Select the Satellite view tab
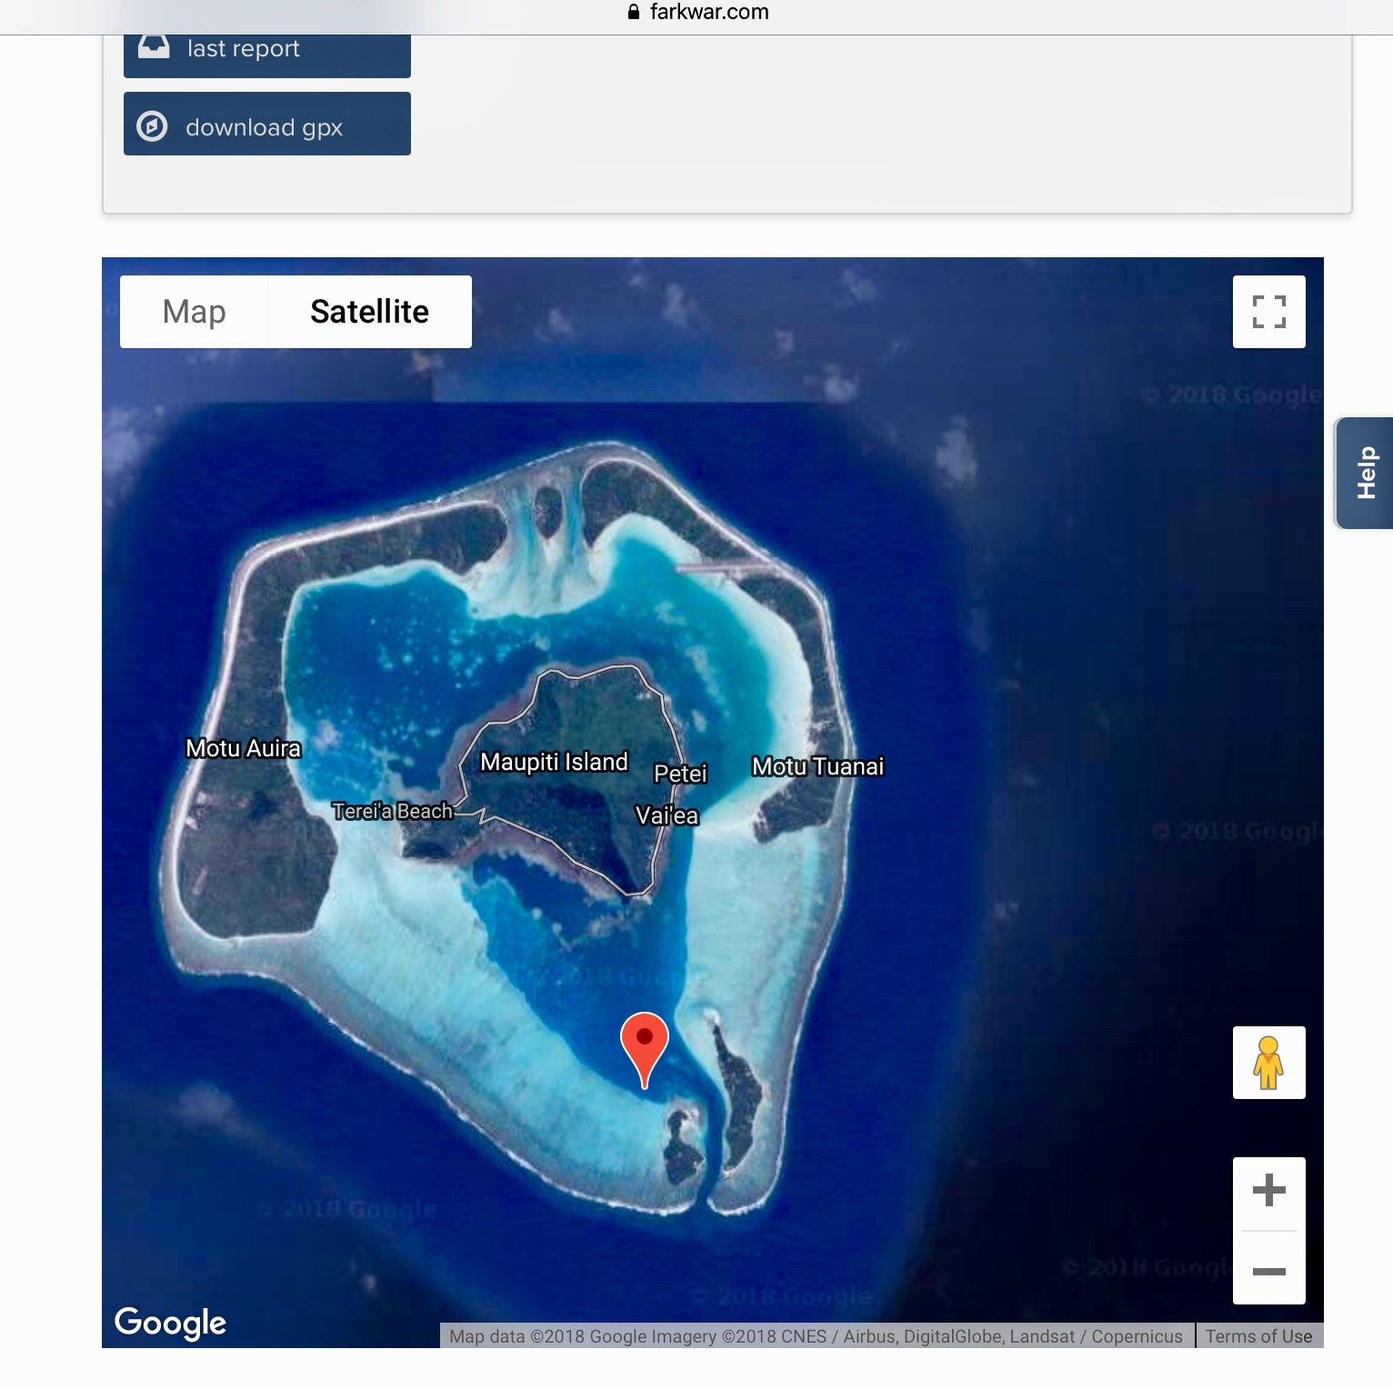1393x1389 pixels. coord(369,312)
